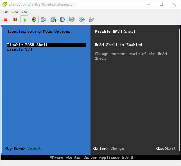Click the floppy disk connect icon
181x166 pixels.
[x=72, y=19]
